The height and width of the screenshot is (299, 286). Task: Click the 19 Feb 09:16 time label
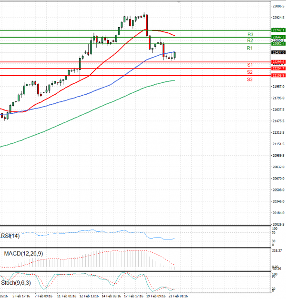point(156,296)
